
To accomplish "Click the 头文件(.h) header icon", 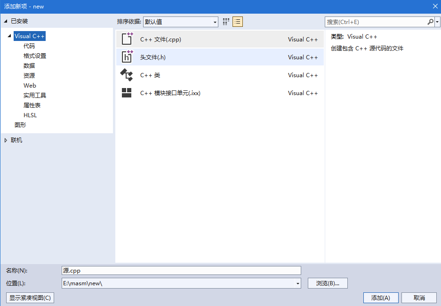I will point(127,57).
